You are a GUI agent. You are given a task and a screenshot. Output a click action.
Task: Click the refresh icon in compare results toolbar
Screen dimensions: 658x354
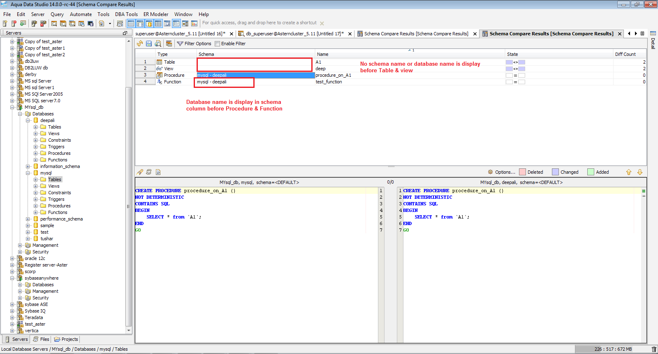click(140, 44)
